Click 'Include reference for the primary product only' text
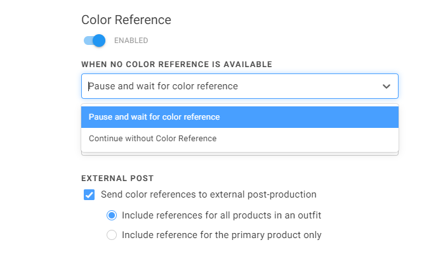Viewport: 436px width, 271px height. pos(221,235)
